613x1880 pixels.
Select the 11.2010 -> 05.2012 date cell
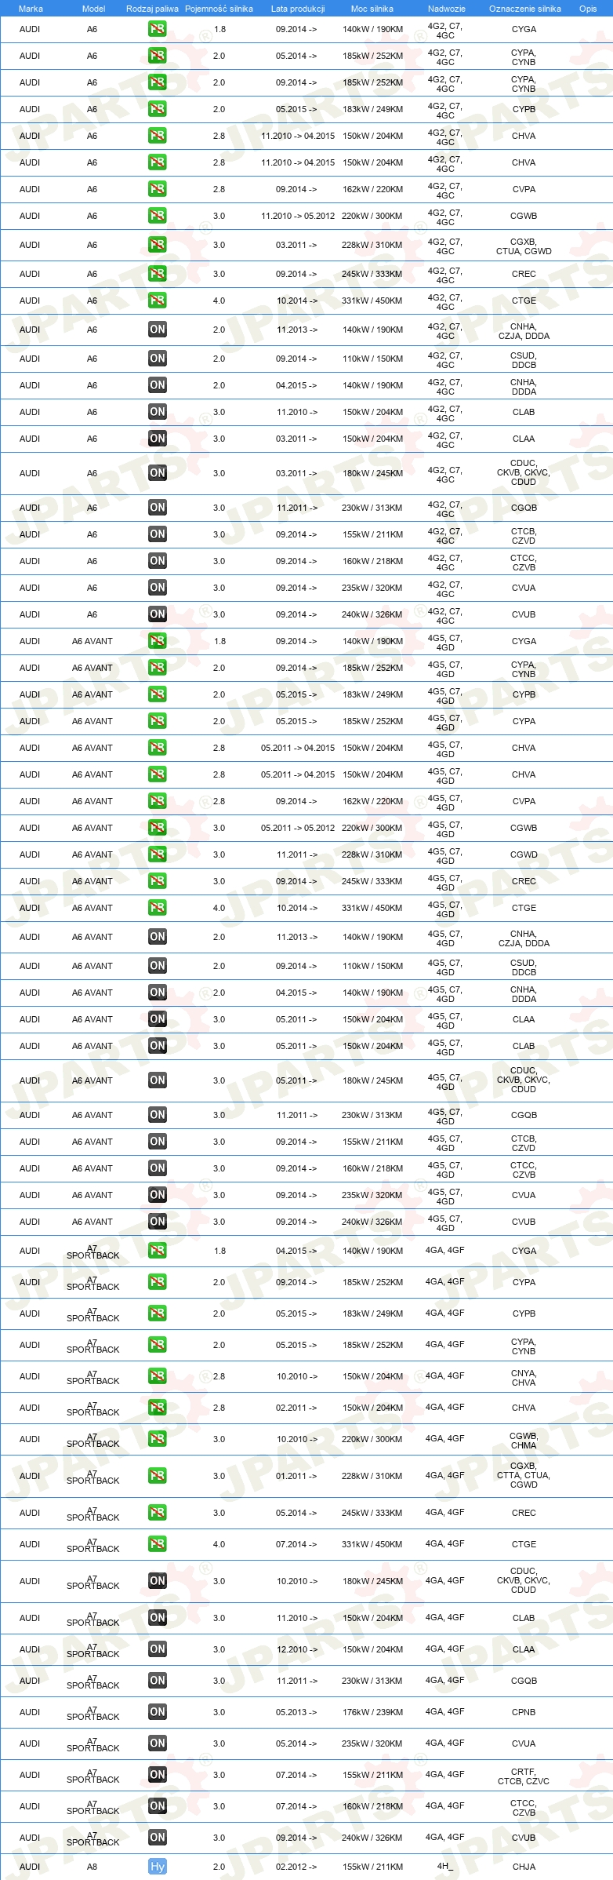(298, 216)
